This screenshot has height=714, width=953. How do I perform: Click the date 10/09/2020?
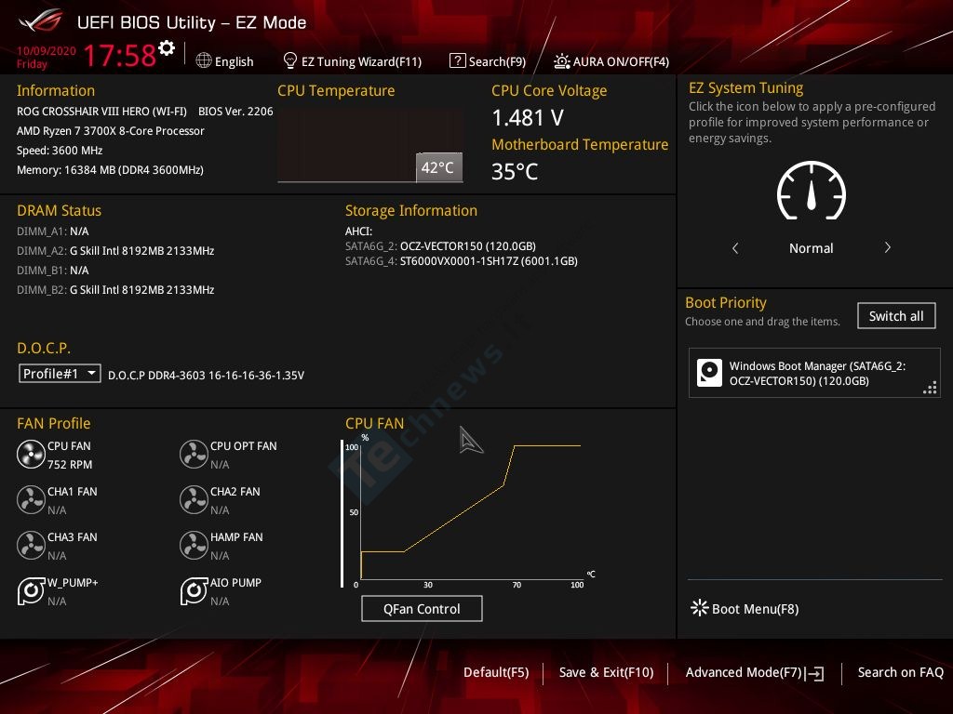tap(47, 51)
